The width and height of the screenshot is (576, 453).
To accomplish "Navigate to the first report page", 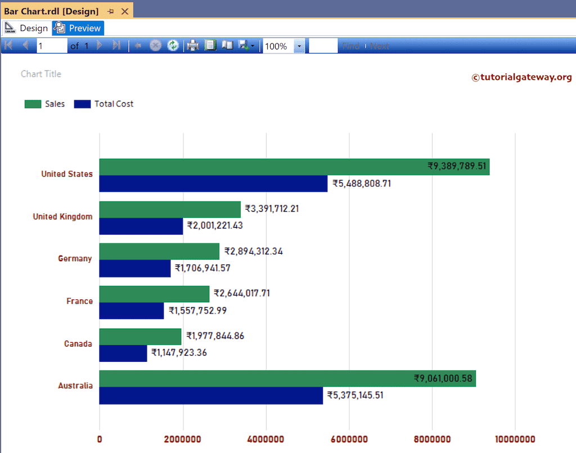I will pos(8,45).
